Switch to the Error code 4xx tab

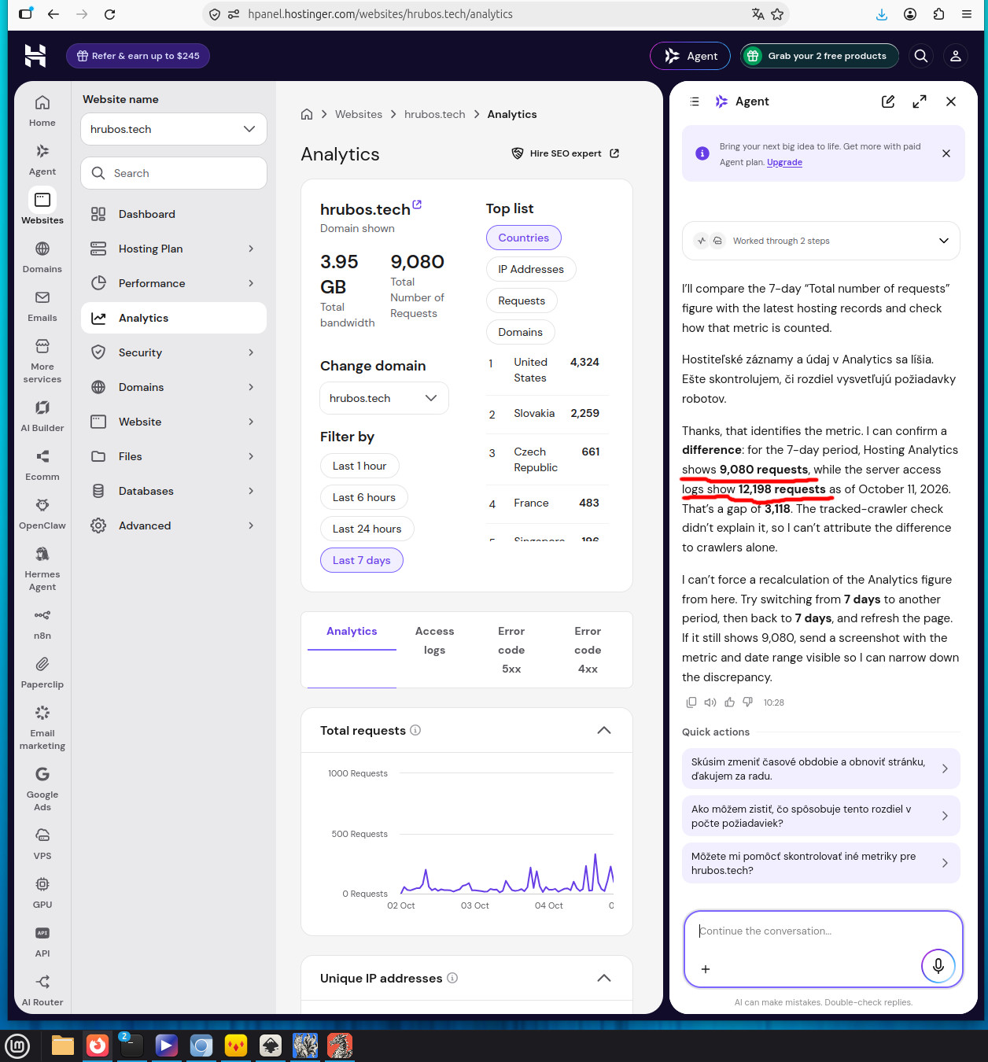588,650
